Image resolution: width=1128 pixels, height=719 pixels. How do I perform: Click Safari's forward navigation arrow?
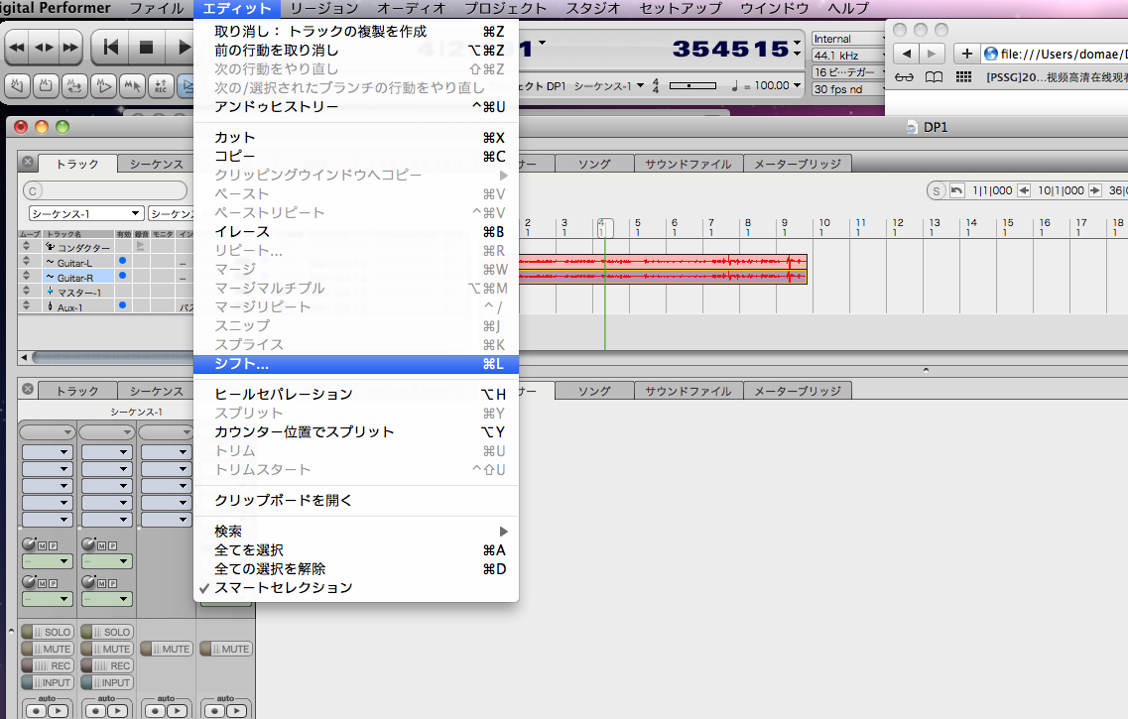point(932,54)
